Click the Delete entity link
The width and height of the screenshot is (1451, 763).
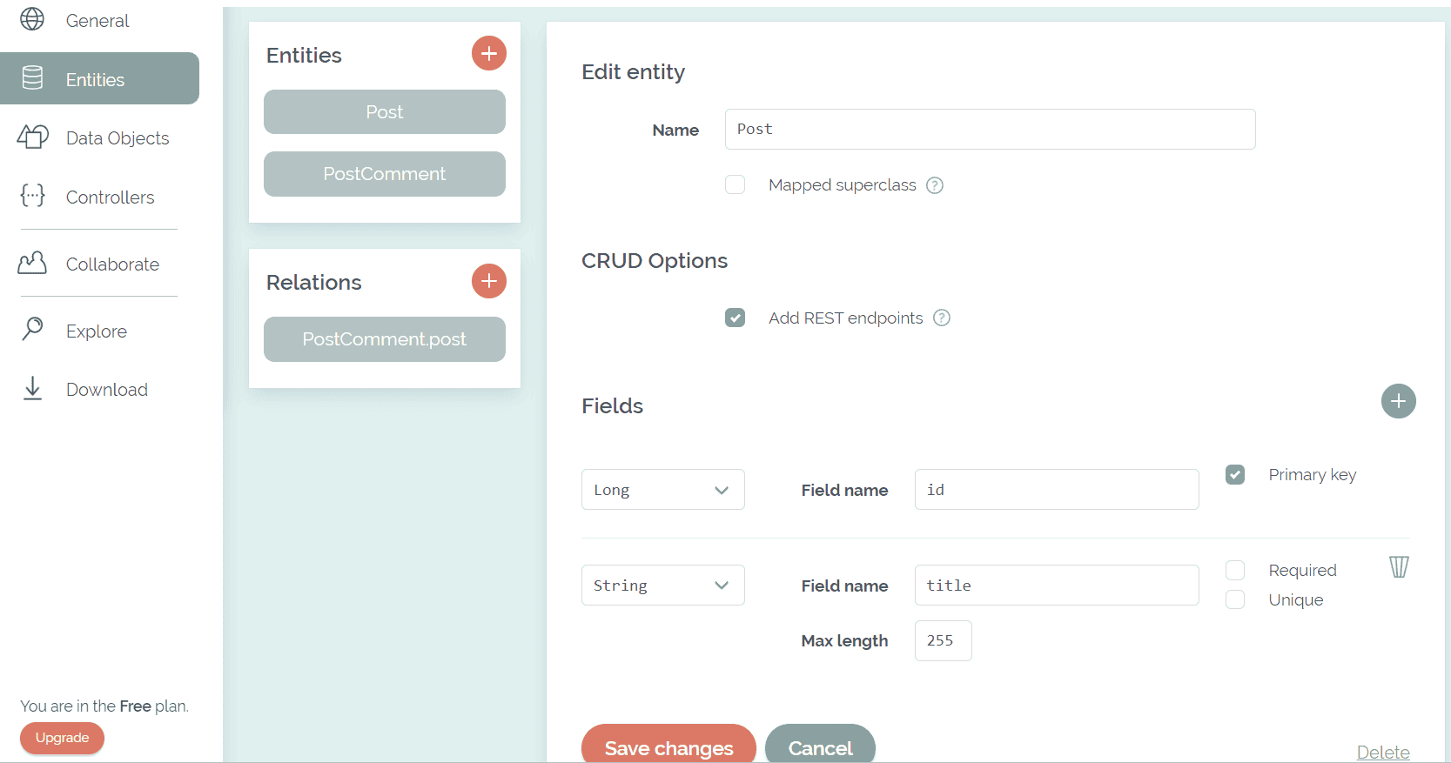[1382, 752]
